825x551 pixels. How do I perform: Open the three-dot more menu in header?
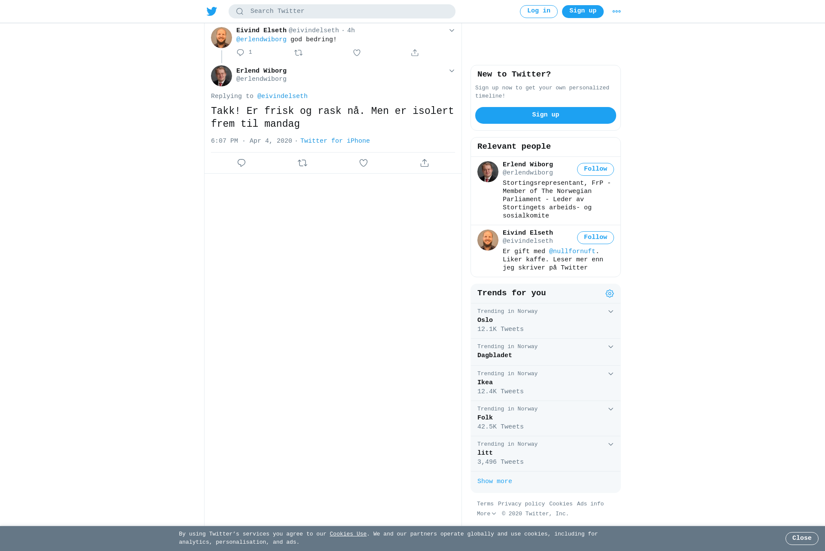click(617, 12)
